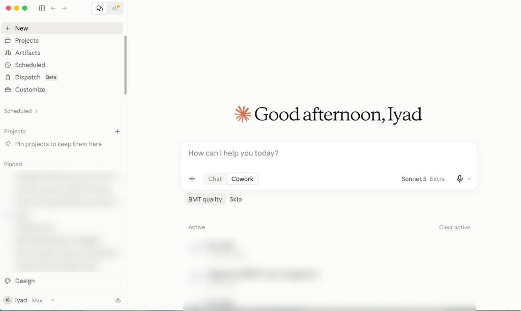Click the Beta badge next to Dispatch

pyautogui.click(x=51, y=77)
